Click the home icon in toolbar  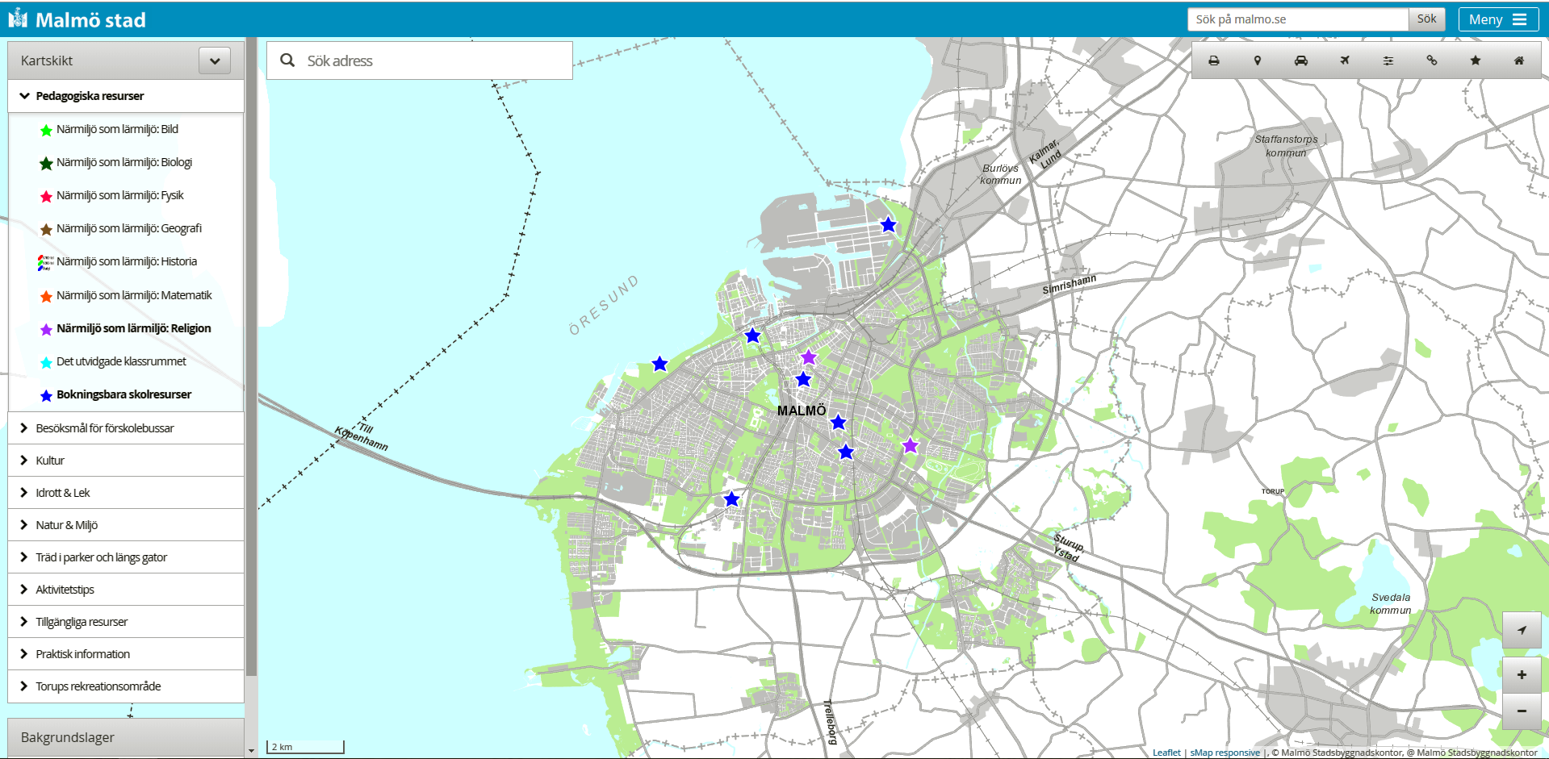[x=1518, y=60]
